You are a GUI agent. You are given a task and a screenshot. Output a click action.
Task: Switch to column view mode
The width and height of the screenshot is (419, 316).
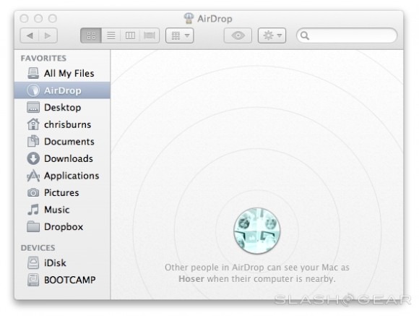point(130,35)
